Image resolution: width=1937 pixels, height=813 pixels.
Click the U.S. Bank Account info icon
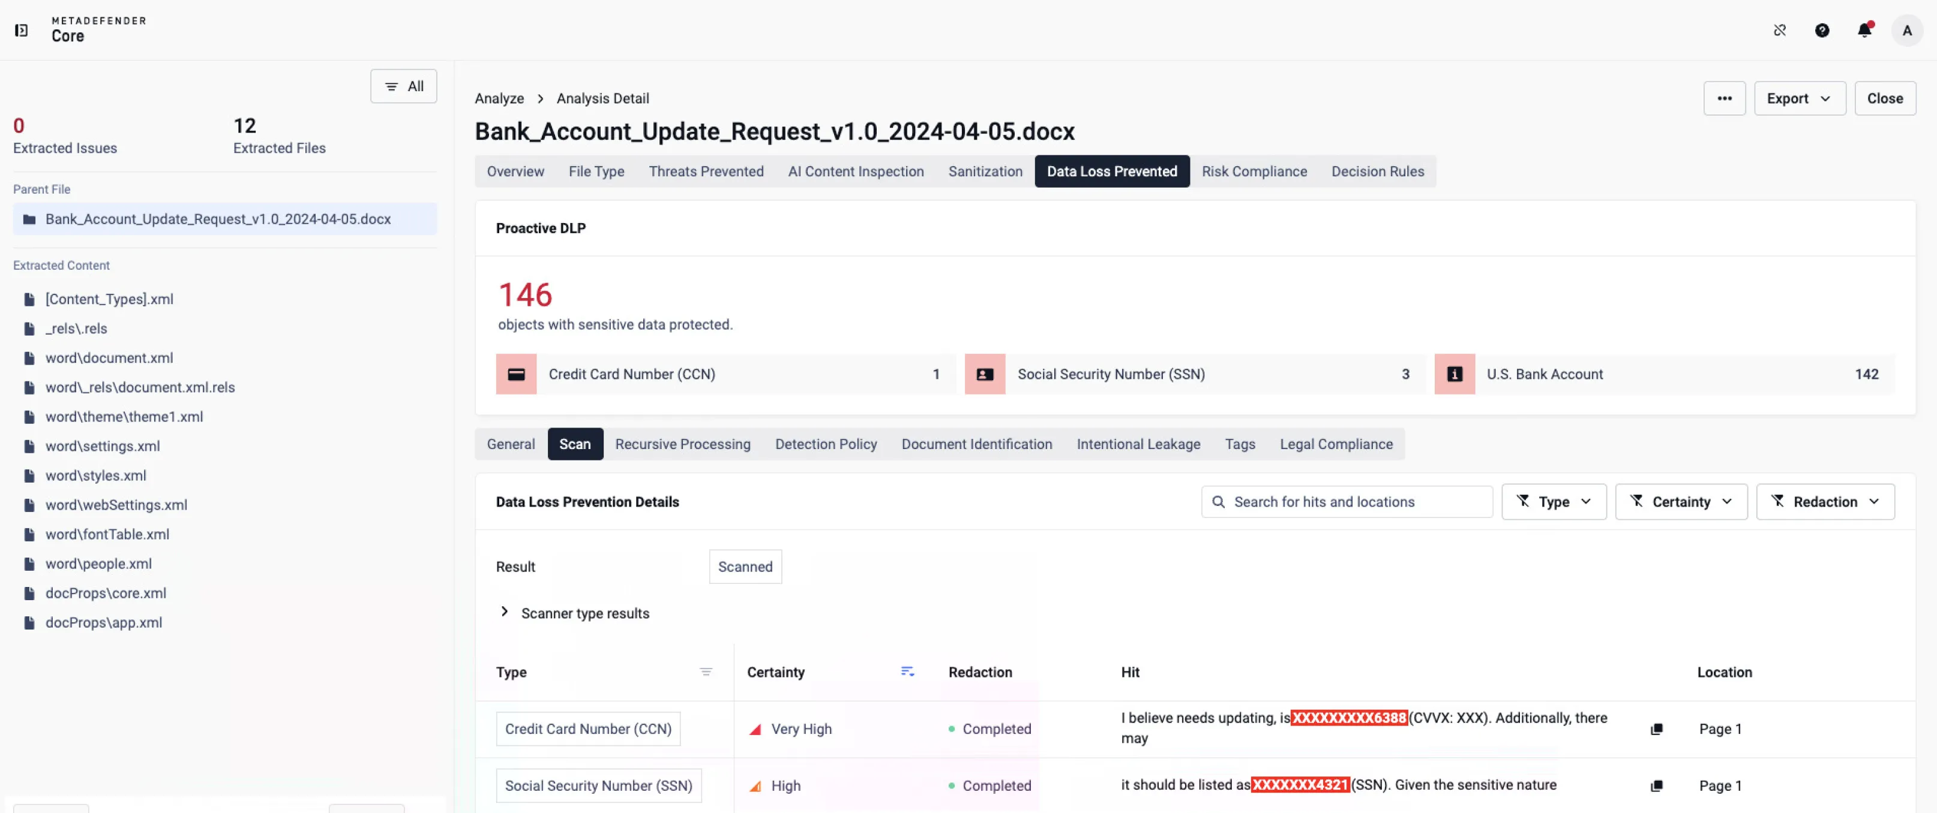pos(1455,374)
